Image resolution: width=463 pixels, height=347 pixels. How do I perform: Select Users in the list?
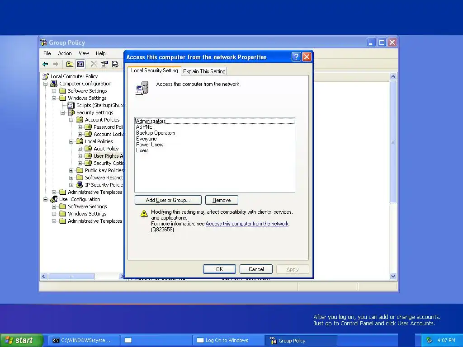pyautogui.click(x=215, y=150)
